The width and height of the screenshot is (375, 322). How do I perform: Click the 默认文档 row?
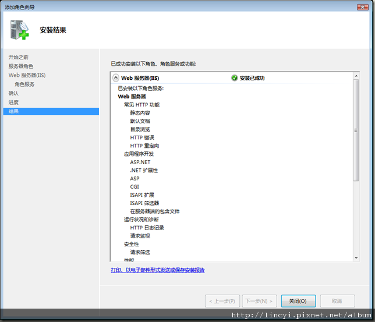(140, 121)
